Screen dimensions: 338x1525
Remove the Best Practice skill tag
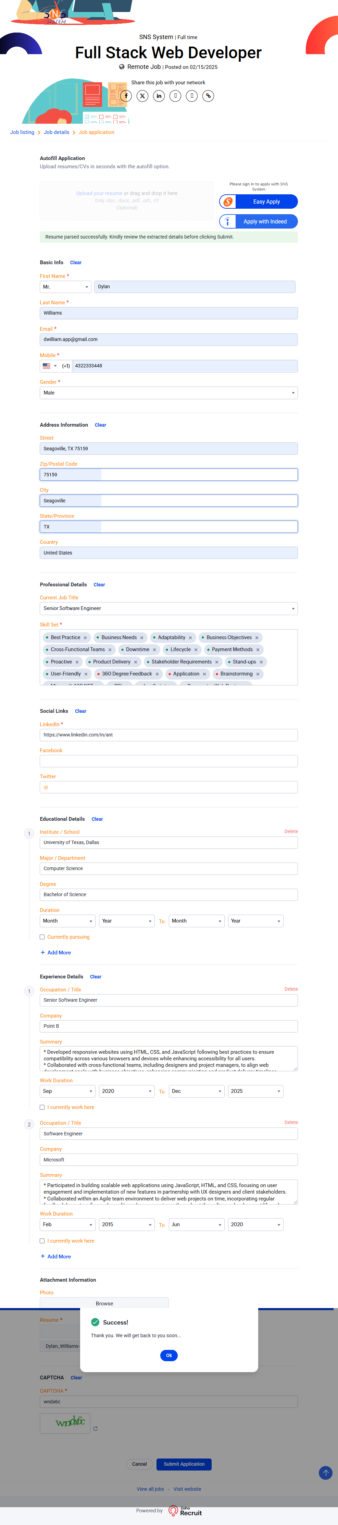[x=85, y=638]
